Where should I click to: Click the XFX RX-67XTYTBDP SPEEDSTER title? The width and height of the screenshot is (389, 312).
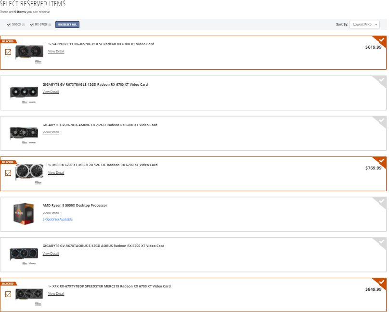pos(111,286)
